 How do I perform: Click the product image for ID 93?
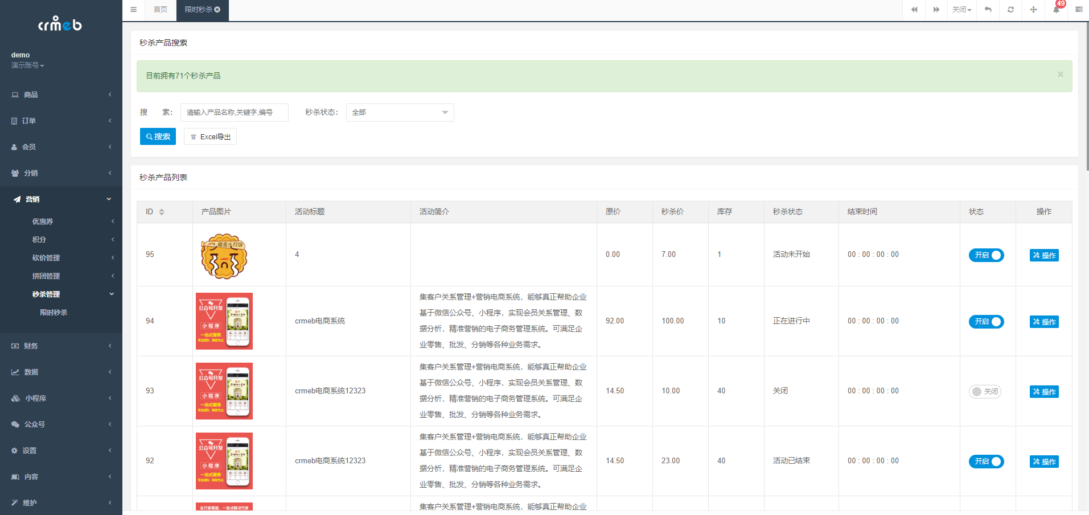coord(224,391)
